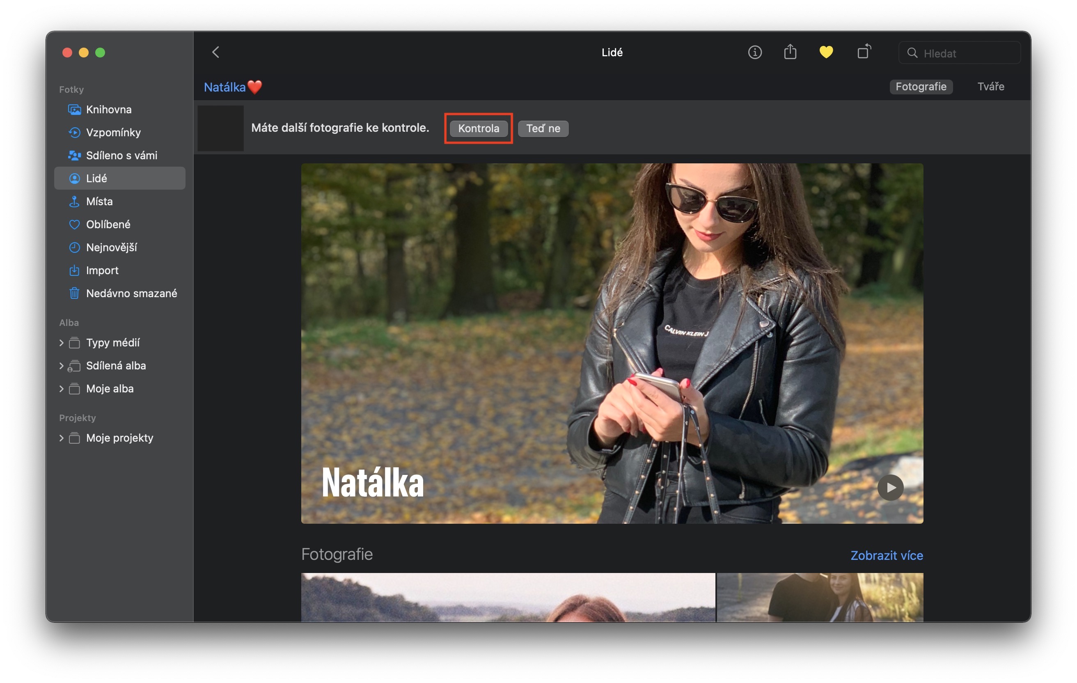Expand the Typy médií group

61,343
